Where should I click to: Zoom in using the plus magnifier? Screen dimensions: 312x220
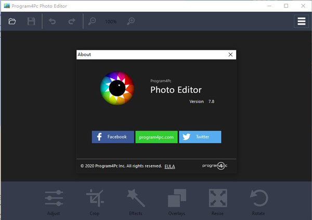(131, 21)
